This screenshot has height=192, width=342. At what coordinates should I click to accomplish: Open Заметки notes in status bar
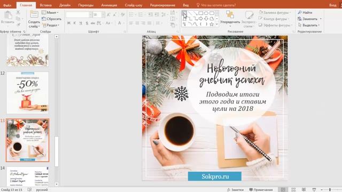click(235, 190)
